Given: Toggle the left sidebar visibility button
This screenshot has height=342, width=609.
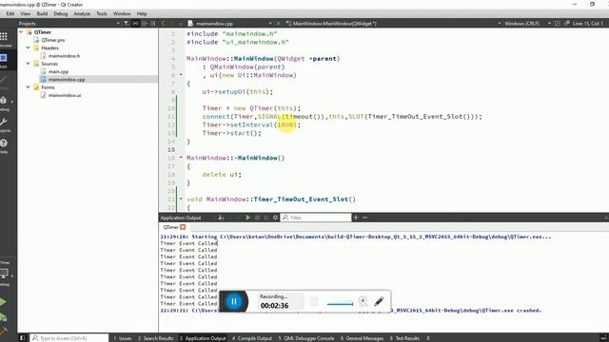Looking at the screenshot, I should click(x=22, y=338).
